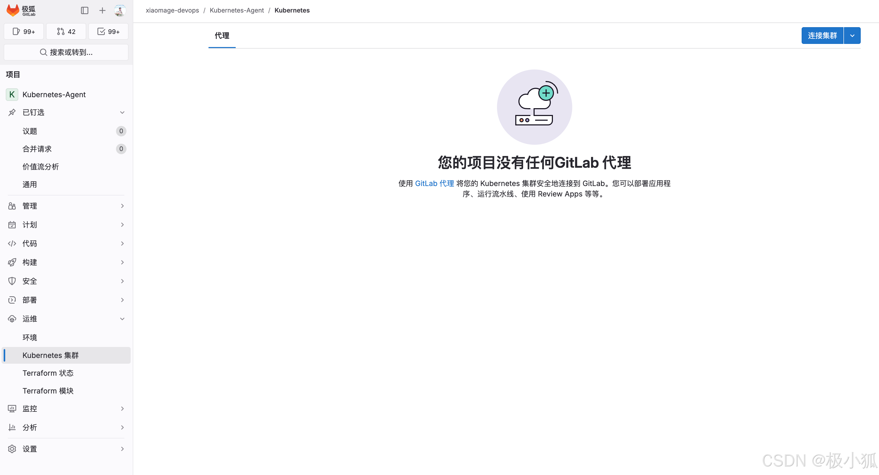Collapse the sidebar with the panel icon
Viewport: 879px width, 475px height.
click(85, 10)
